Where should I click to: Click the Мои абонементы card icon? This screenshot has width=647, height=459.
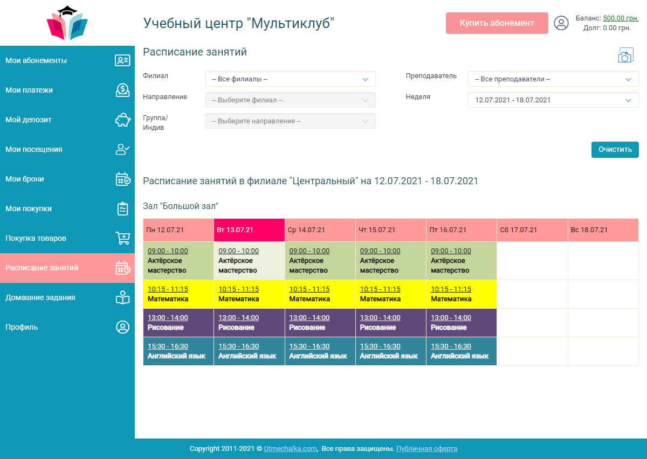pos(122,60)
